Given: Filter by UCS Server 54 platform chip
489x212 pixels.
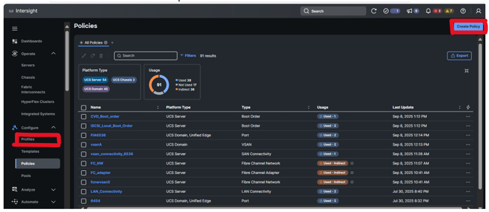Looking at the screenshot, I should click(96, 80).
